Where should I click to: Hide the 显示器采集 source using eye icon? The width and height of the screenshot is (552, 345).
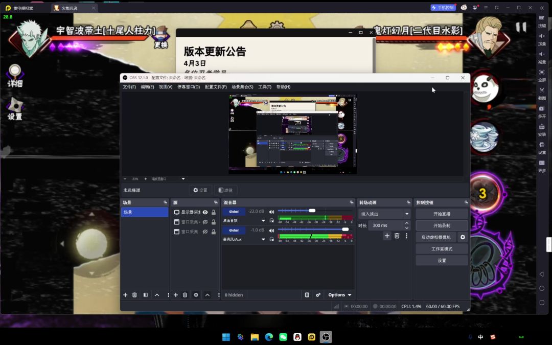(x=205, y=212)
